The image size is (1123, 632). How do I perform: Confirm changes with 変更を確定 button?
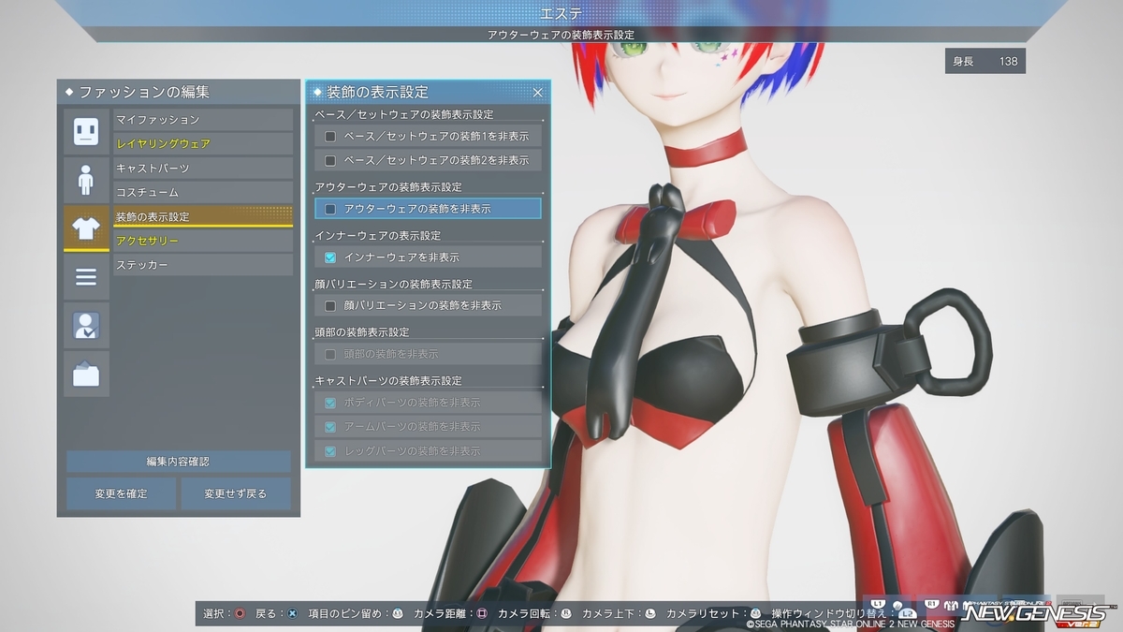coord(121,493)
